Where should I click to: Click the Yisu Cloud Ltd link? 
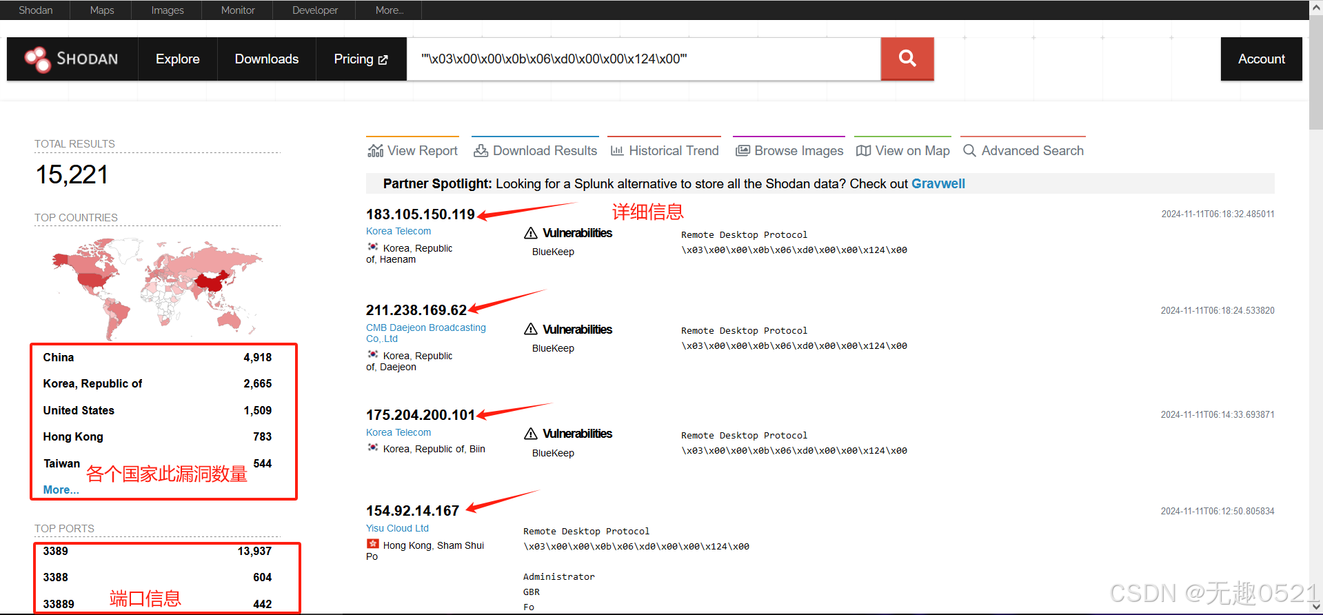[x=397, y=528]
